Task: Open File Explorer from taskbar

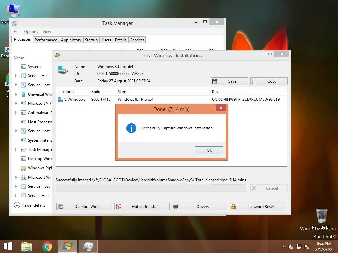Action: (x=27, y=246)
